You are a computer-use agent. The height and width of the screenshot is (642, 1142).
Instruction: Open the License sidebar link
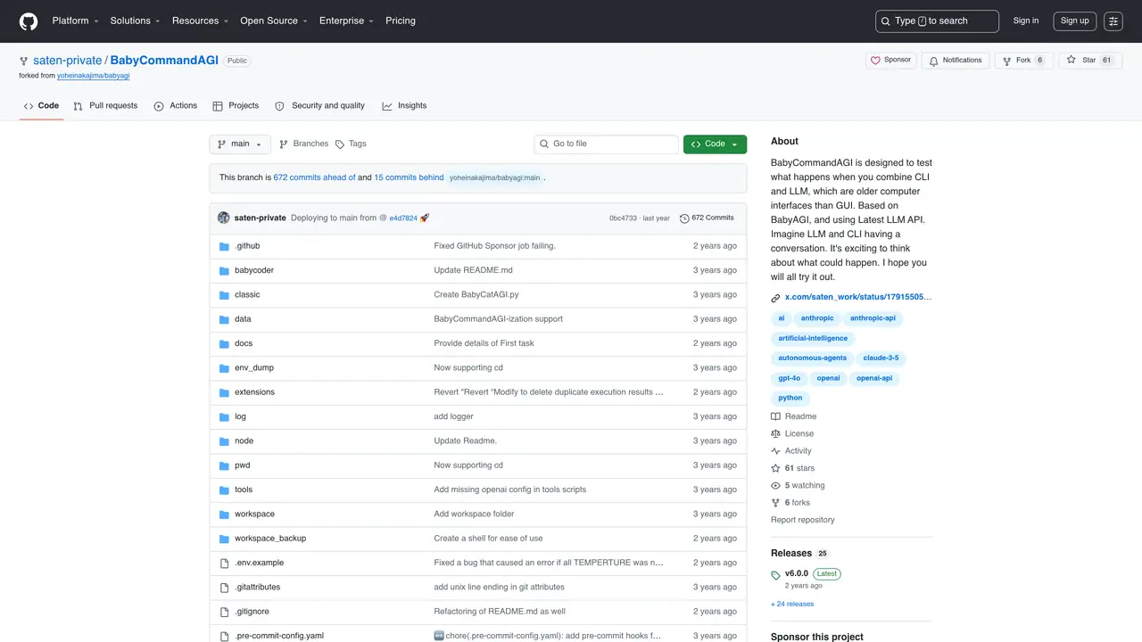tap(792, 434)
